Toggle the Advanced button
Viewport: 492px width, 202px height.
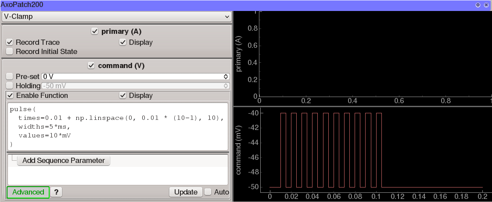coord(28,192)
